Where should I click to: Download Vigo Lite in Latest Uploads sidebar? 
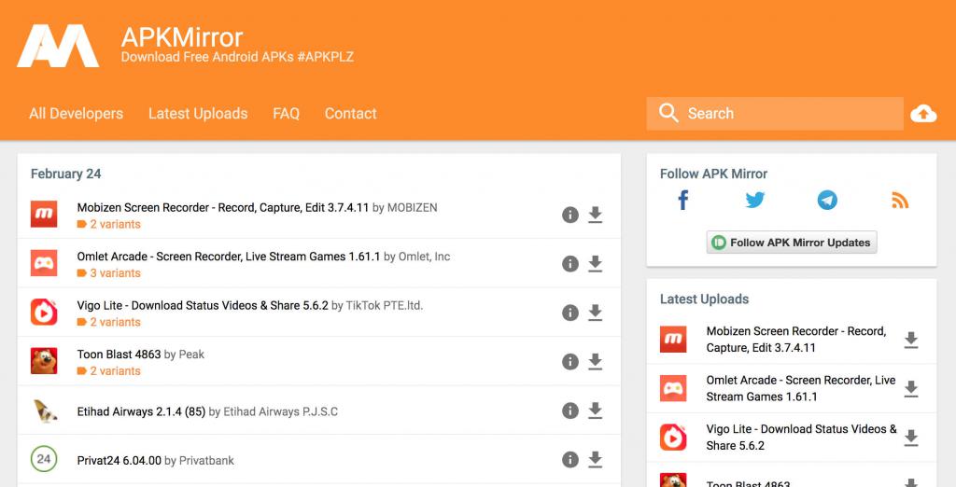[911, 438]
